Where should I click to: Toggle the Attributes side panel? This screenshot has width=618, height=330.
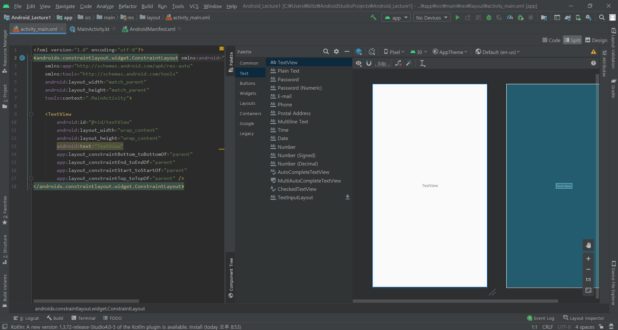click(604, 64)
